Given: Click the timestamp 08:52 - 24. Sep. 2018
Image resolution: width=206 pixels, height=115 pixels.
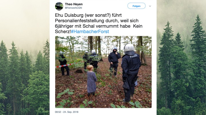Looking at the screenshot, I should pos(67,112).
